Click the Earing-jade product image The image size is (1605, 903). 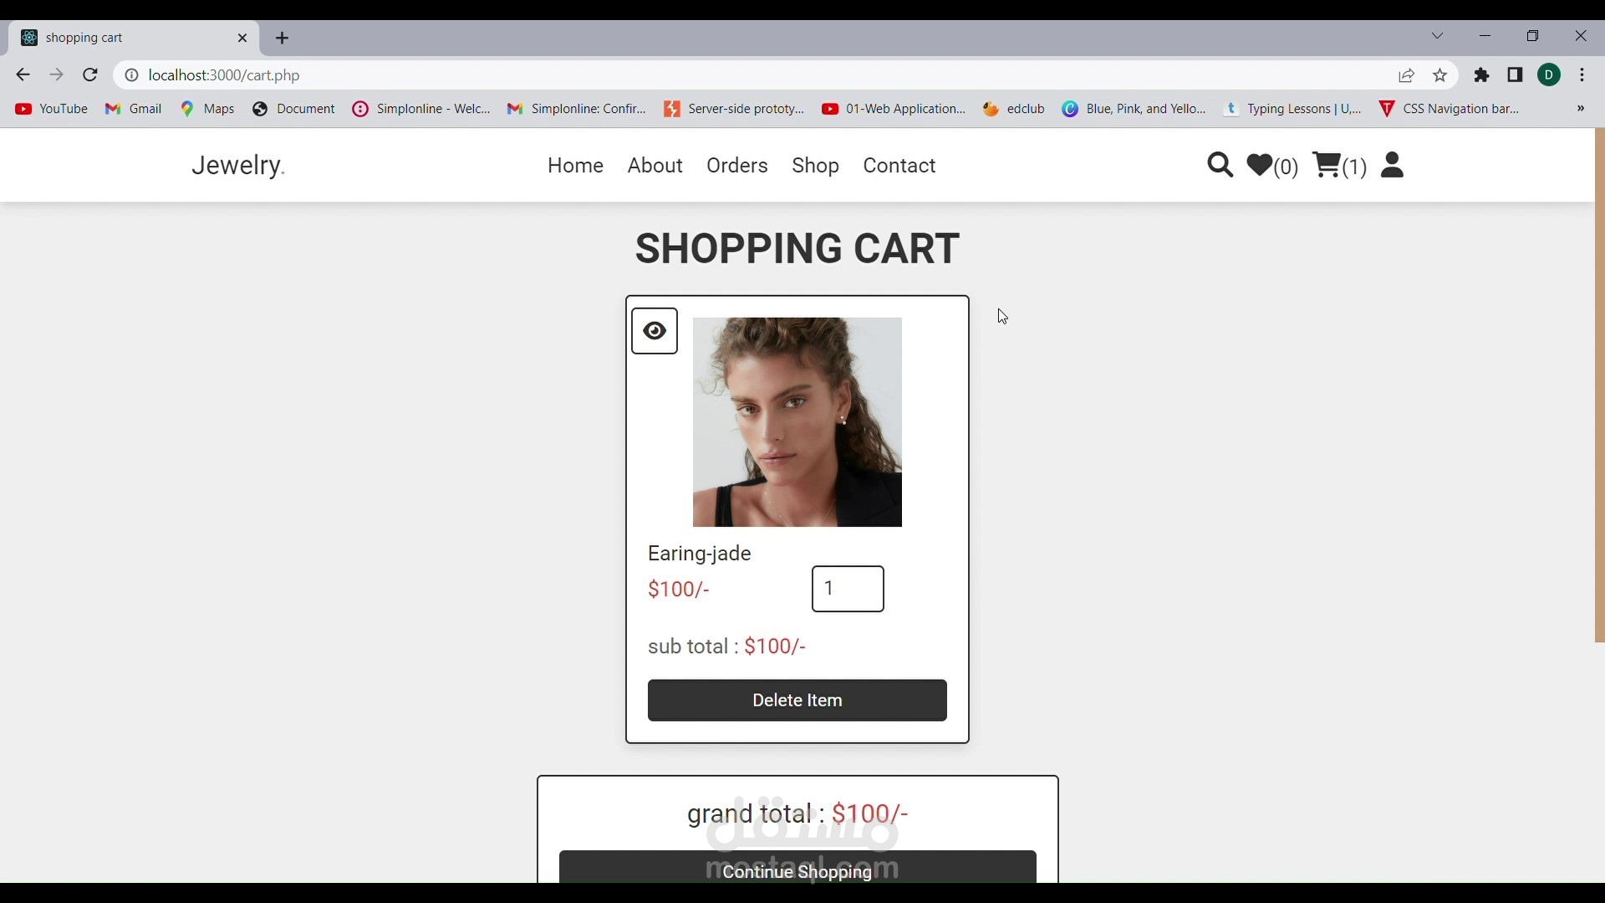pyautogui.click(x=797, y=422)
